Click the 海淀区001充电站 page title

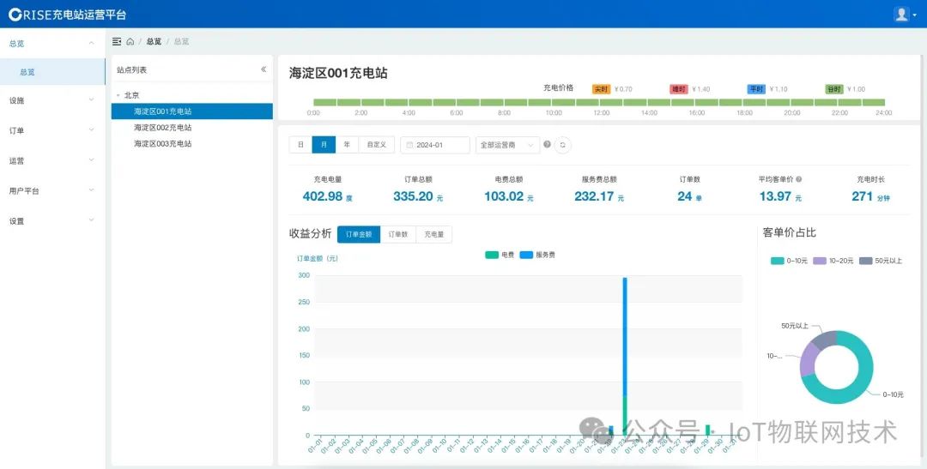coord(338,73)
